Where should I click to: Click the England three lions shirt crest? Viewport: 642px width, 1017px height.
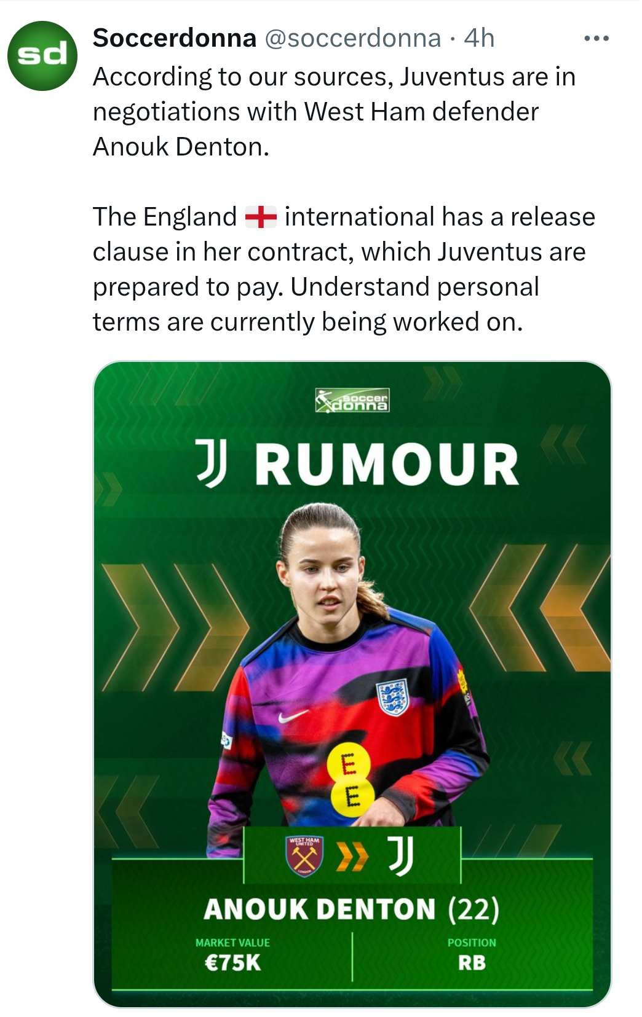point(392,696)
